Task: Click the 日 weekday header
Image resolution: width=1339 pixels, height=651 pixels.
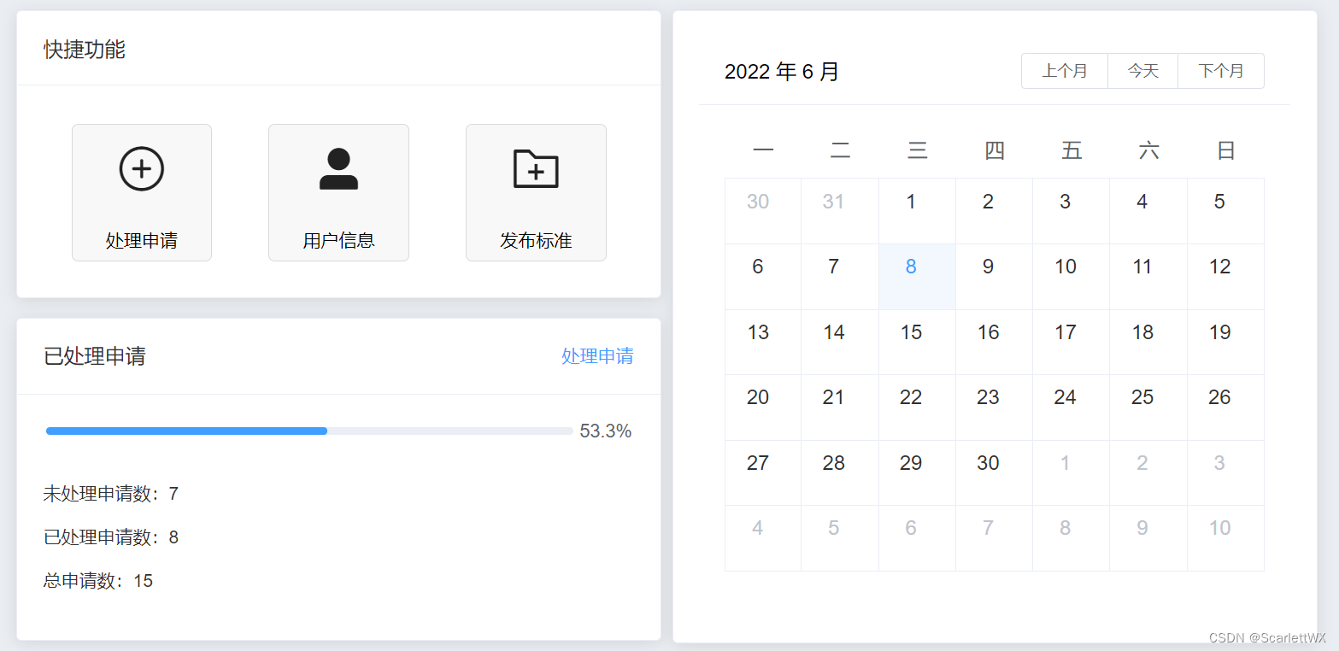Action: coord(1225,150)
